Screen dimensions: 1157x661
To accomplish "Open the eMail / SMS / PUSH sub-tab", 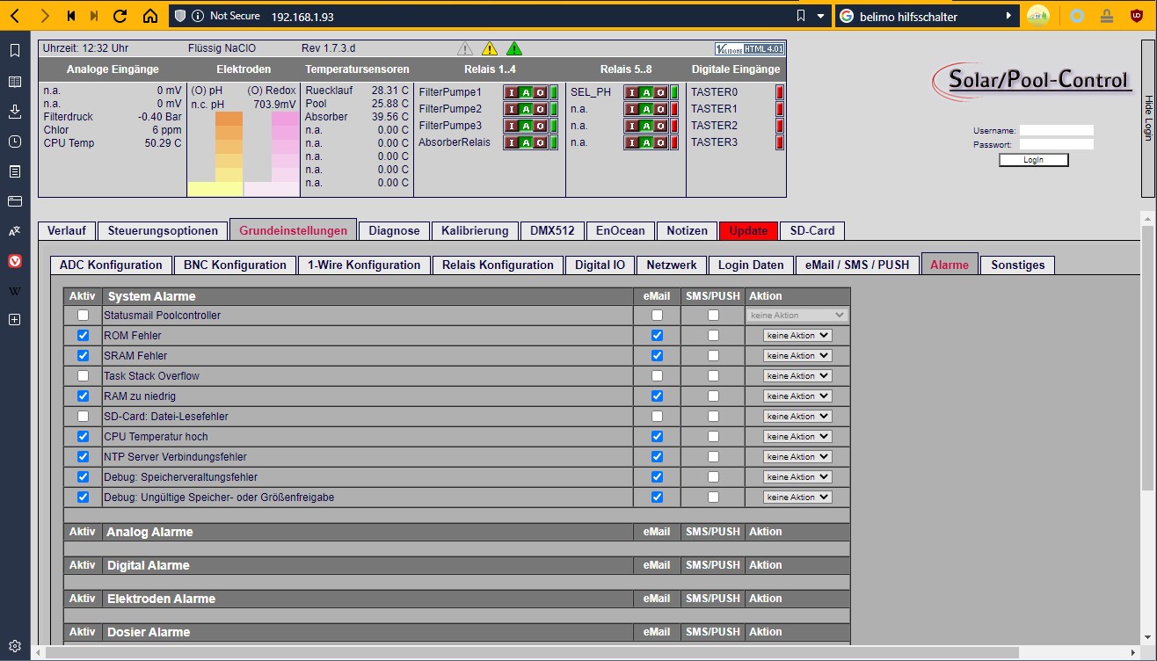I will coord(857,265).
